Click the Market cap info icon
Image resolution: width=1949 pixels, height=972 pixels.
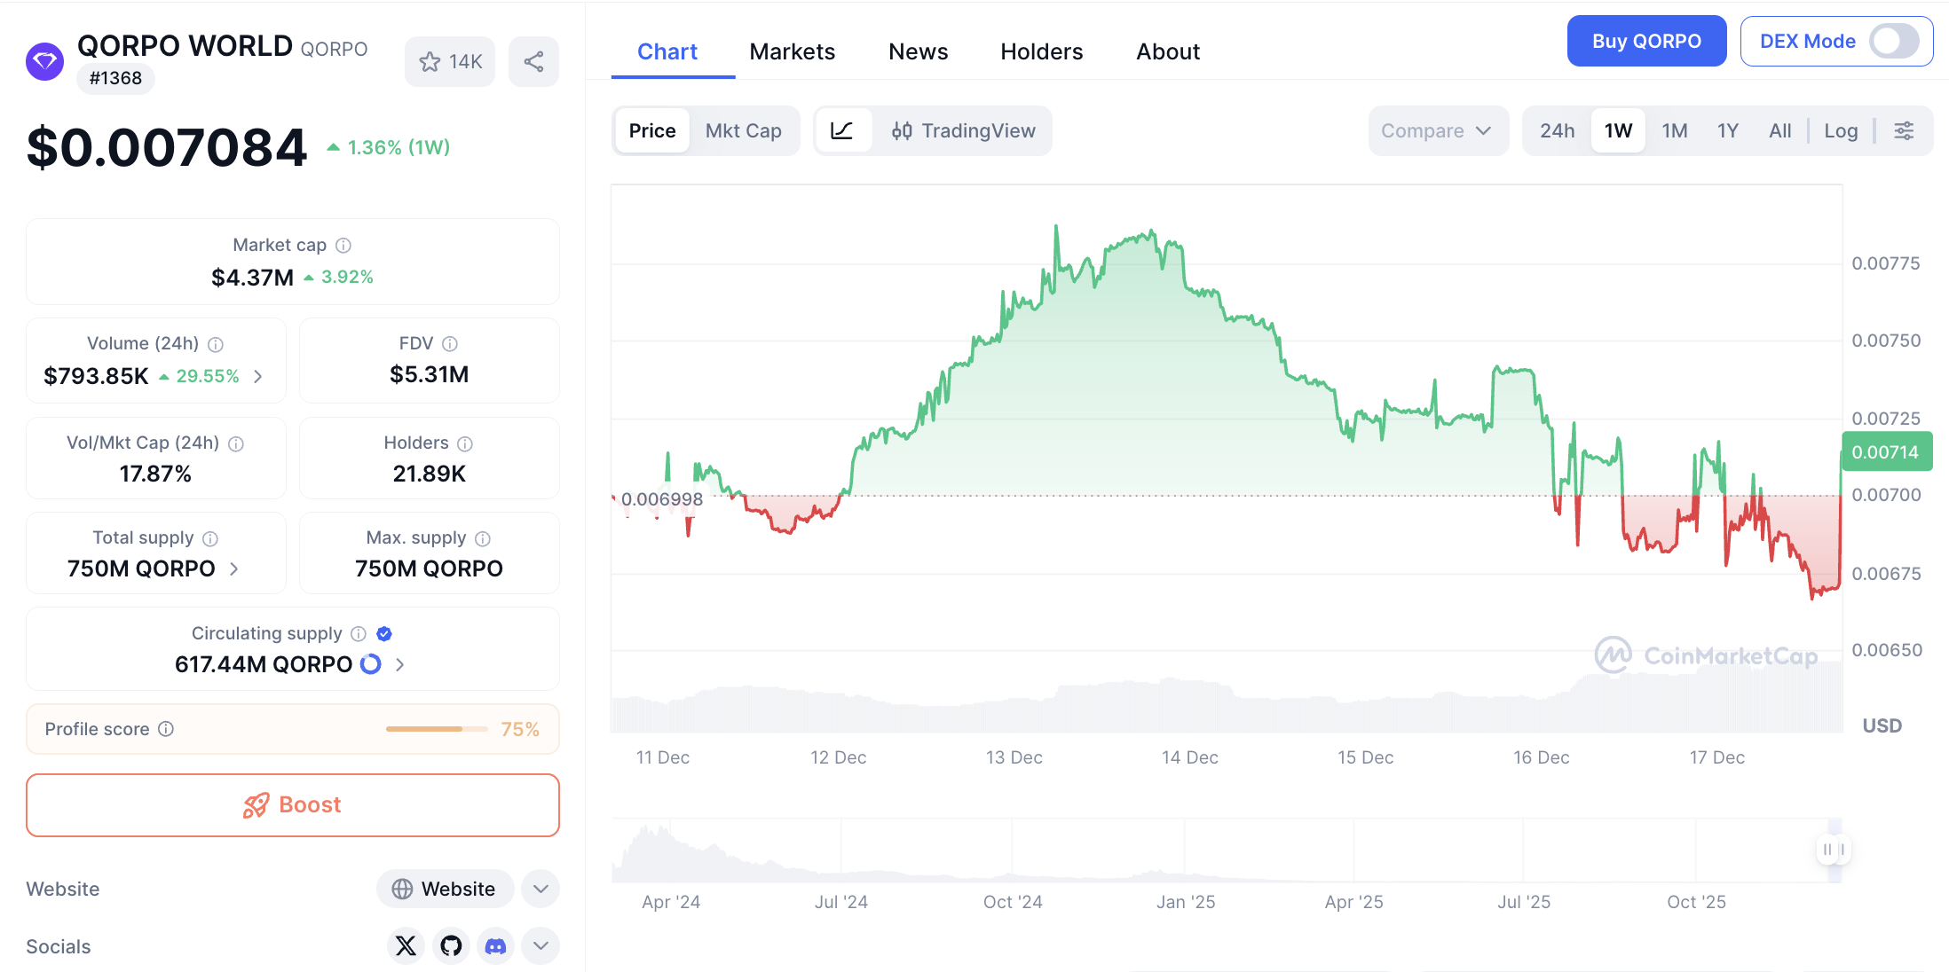(x=343, y=245)
